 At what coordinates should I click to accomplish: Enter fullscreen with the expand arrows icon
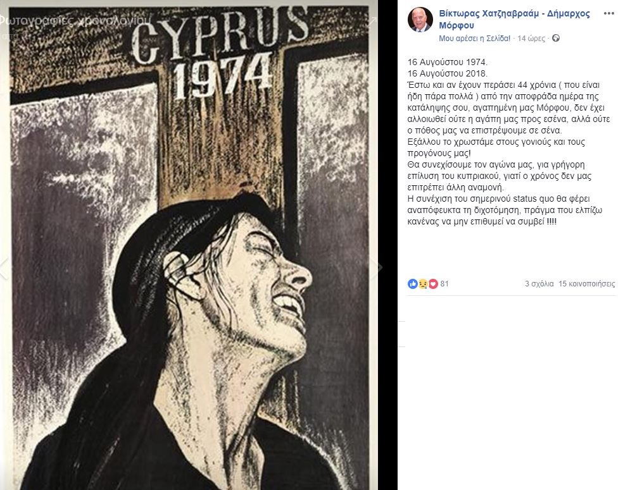(371, 21)
